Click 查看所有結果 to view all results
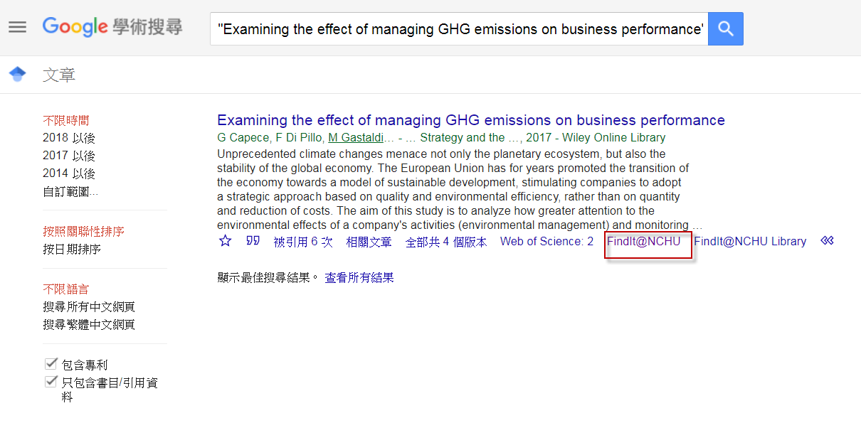Image resolution: width=861 pixels, height=423 pixels. point(359,277)
